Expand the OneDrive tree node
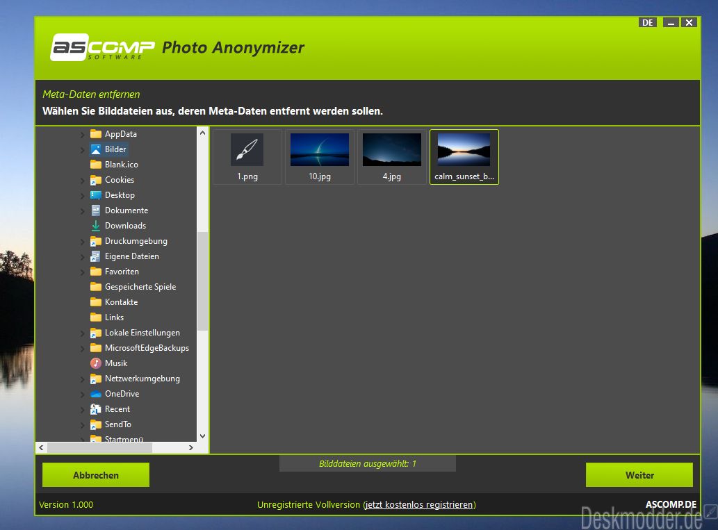Image resolution: width=718 pixels, height=530 pixels. 83,394
